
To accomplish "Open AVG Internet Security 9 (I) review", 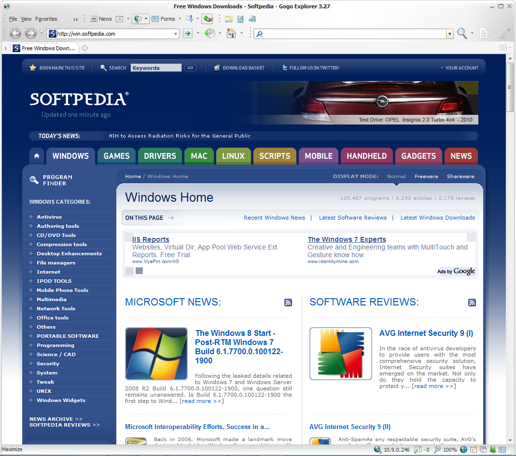I will 426,333.
